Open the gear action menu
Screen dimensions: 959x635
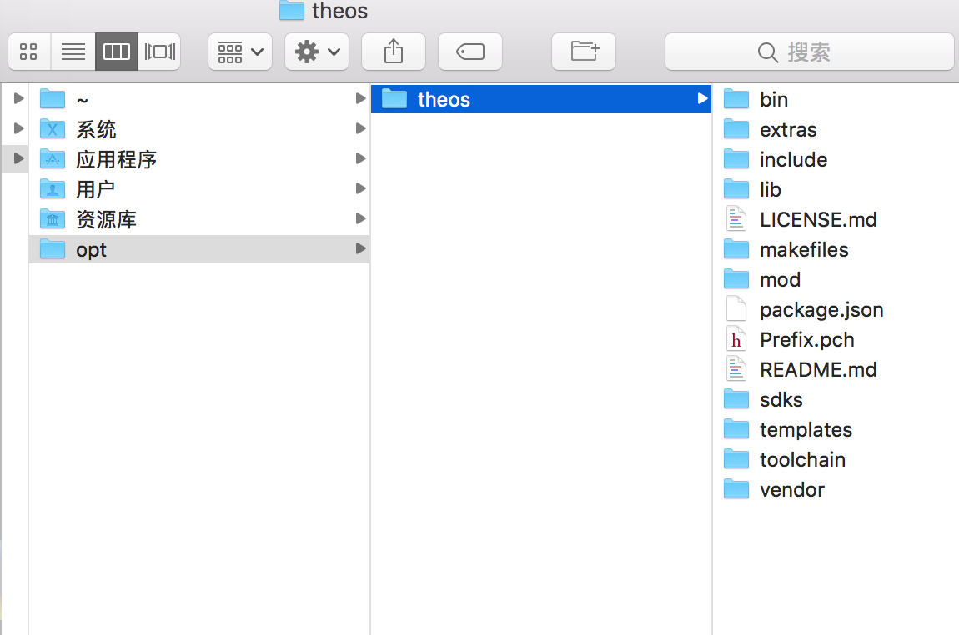[317, 52]
